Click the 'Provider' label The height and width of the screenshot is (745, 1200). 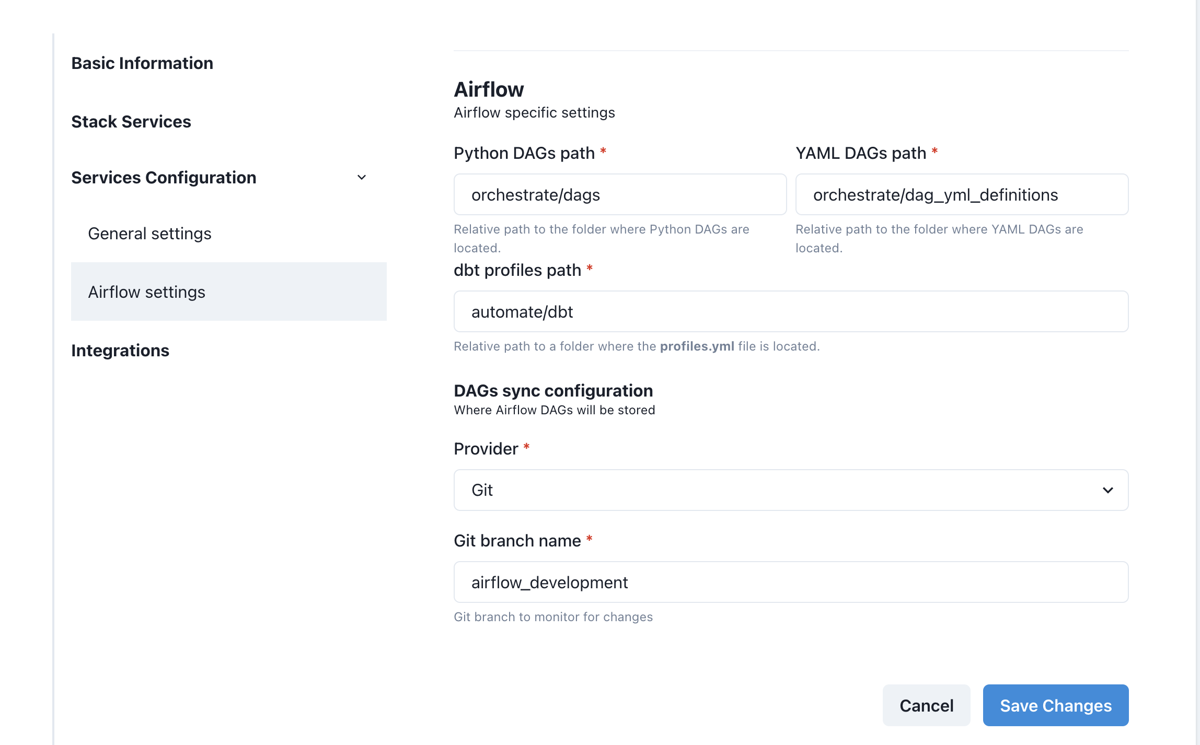pos(486,449)
